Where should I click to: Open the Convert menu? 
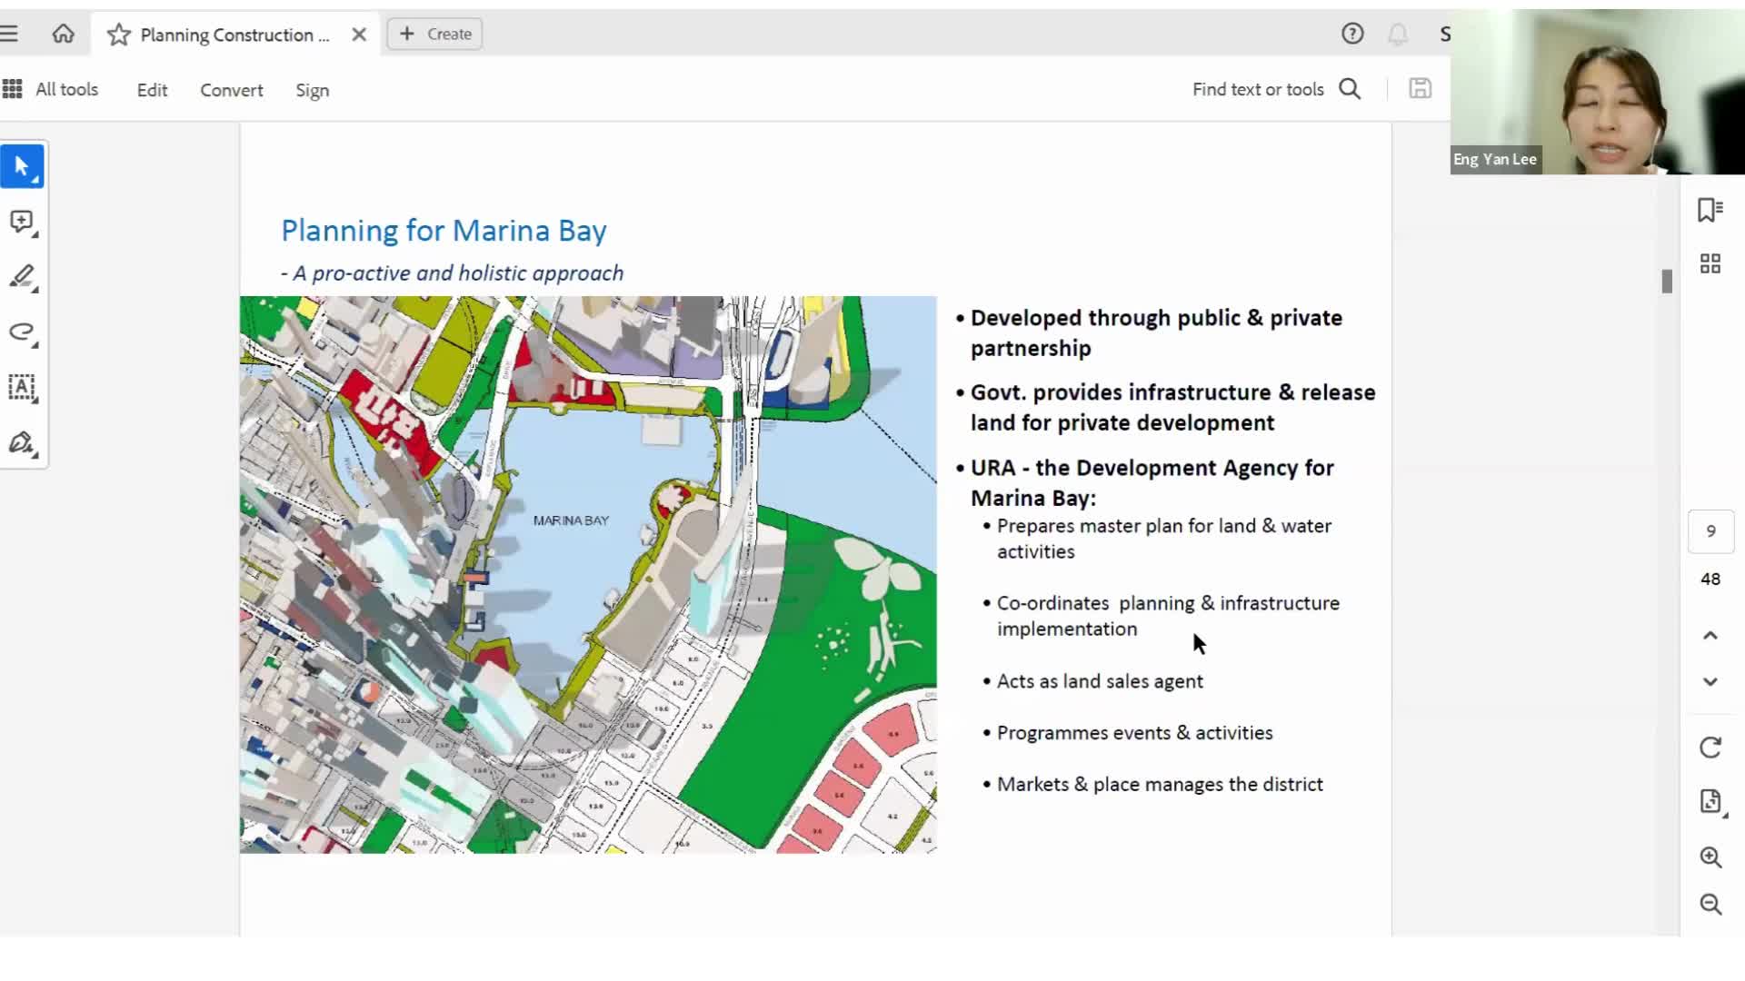point(232,90)
